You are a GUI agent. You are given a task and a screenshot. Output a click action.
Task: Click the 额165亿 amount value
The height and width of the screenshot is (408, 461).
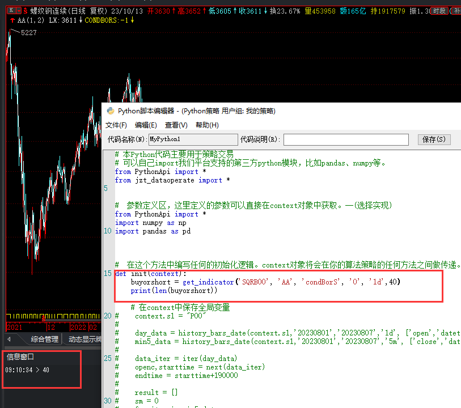pos(353,11)
